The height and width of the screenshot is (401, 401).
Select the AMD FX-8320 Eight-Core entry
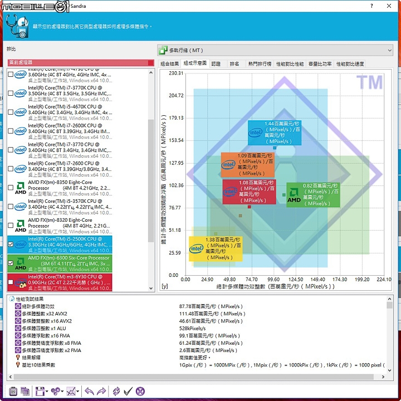tap(60, 226)
